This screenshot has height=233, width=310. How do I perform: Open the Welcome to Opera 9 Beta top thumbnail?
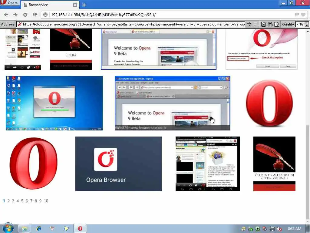159,49
